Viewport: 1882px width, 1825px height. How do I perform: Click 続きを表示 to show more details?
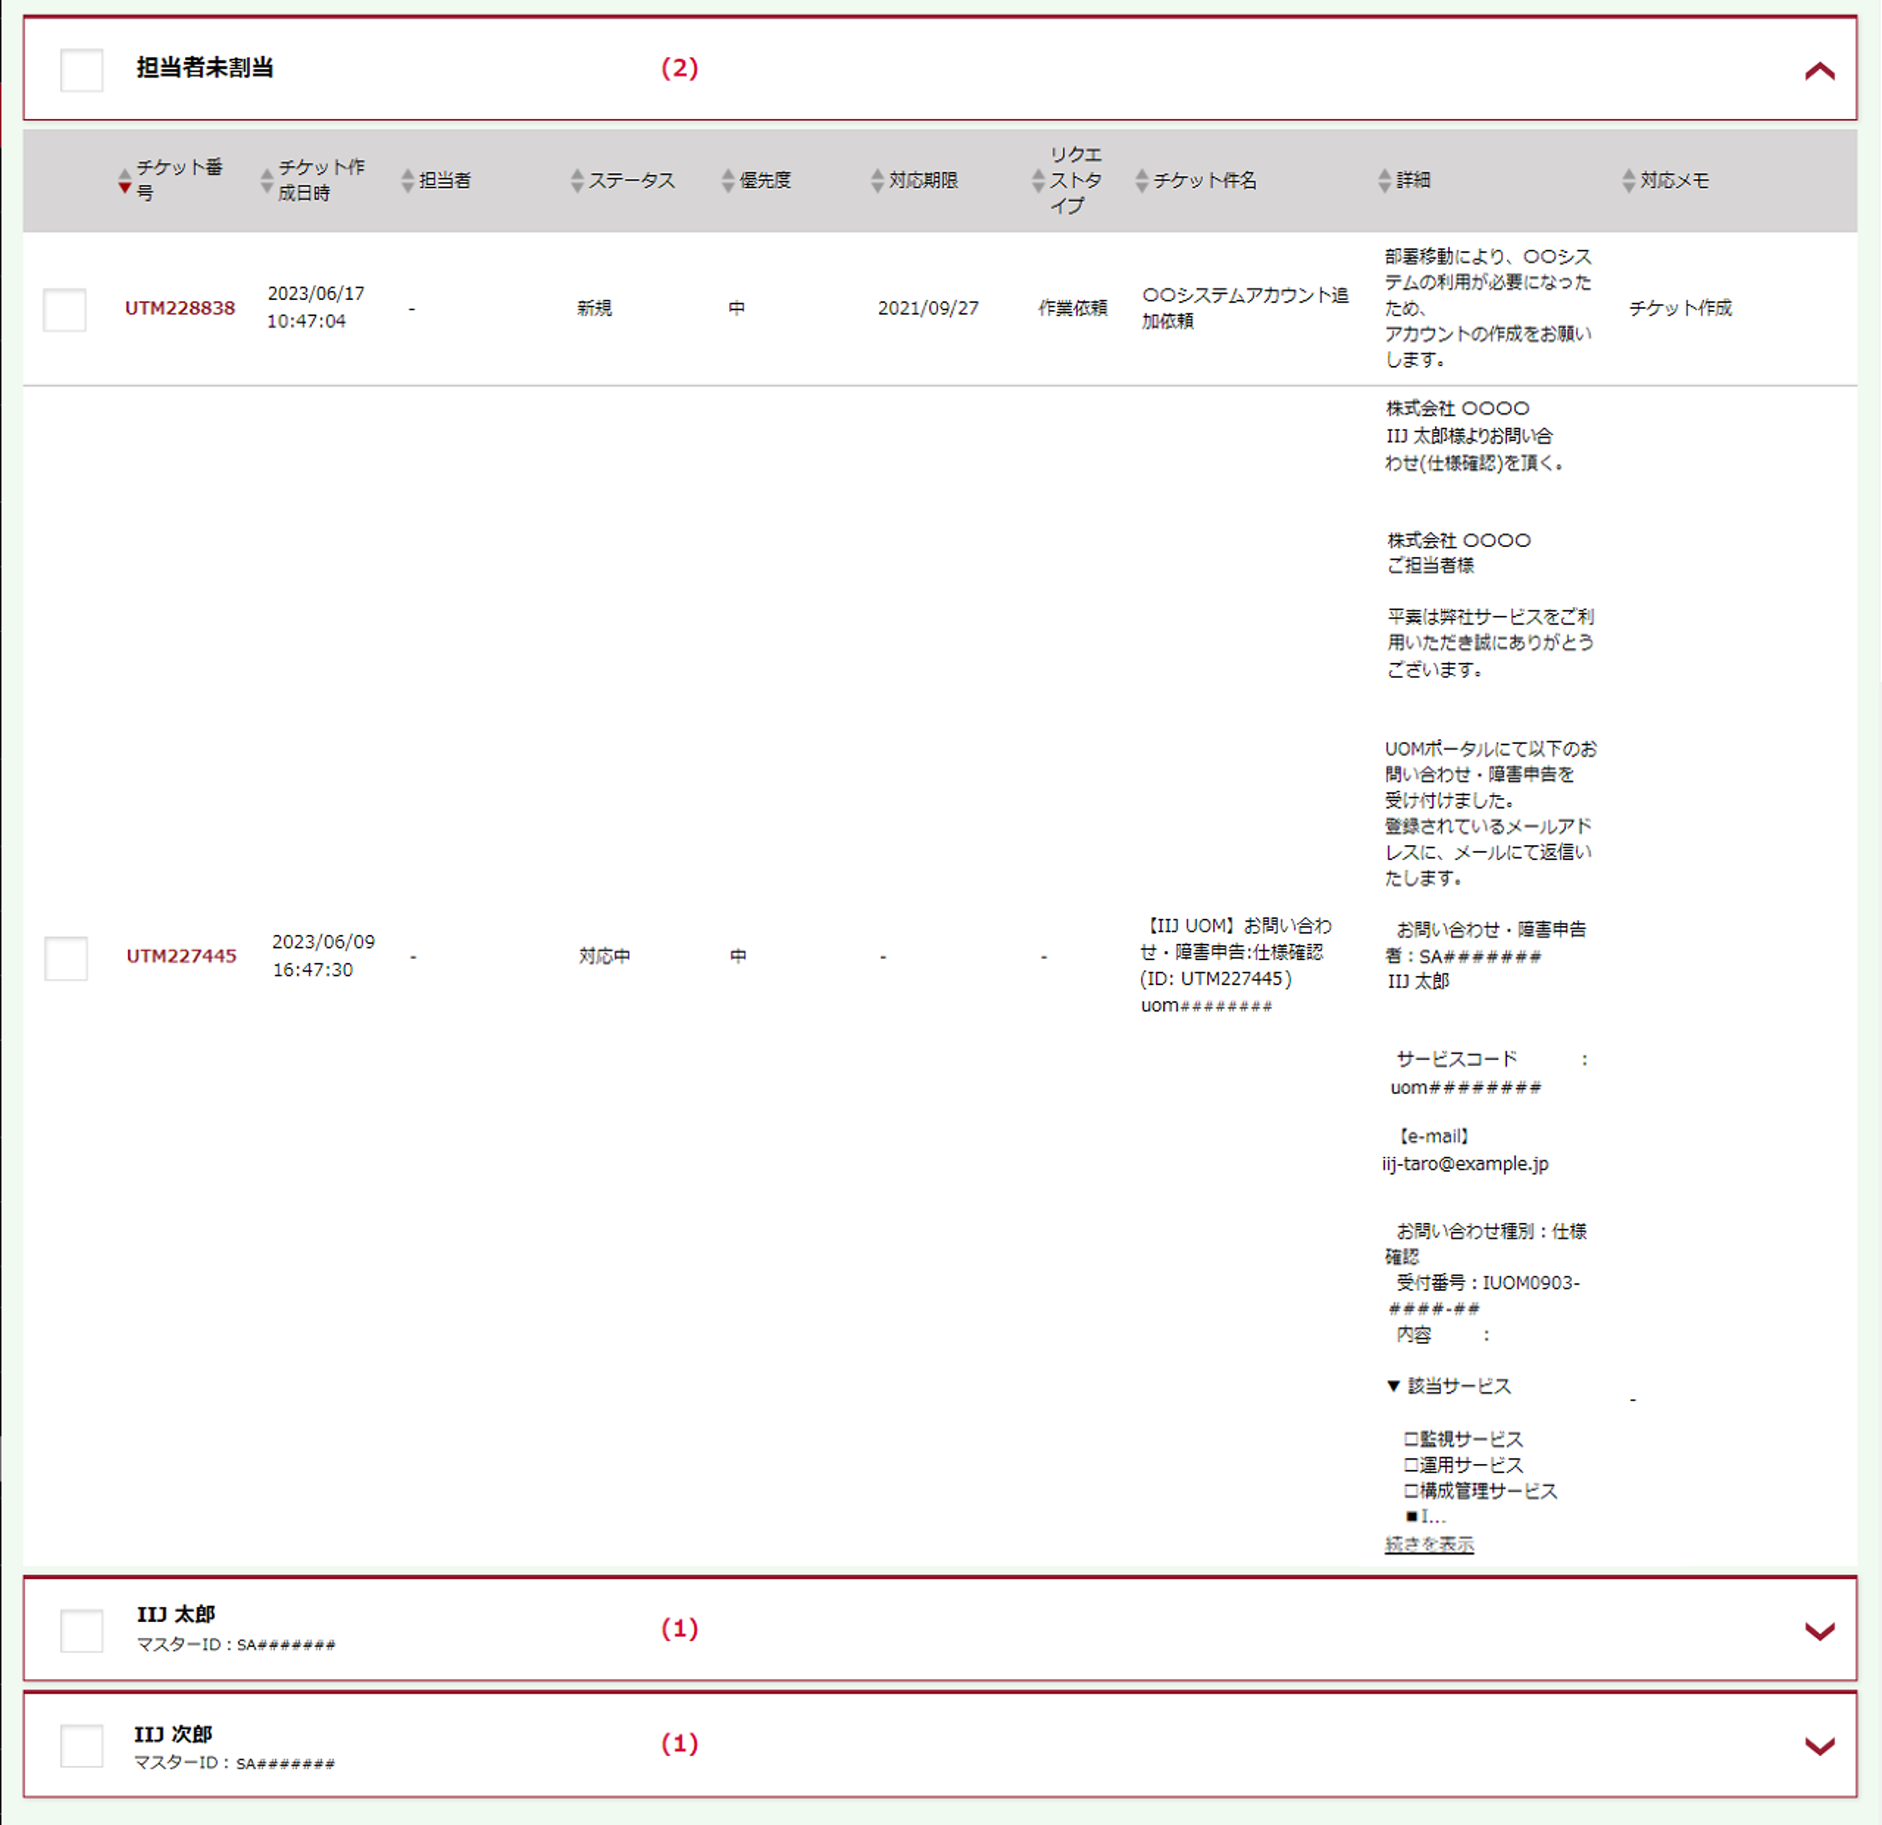(1429, 1544)
